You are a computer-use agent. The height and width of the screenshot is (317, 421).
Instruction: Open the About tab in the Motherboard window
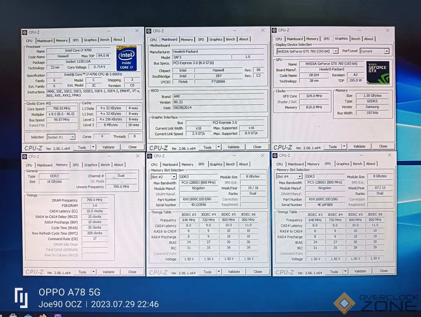[x=244, y=39]
